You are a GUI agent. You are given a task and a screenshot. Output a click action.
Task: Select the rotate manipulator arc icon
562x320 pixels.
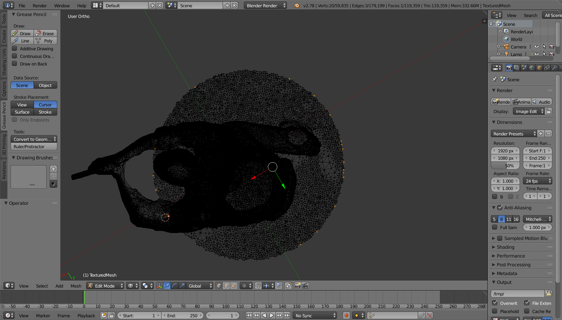pyautogui.click(x=175, y=285)
